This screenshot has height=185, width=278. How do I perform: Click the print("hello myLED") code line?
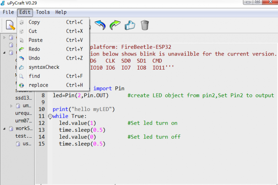tap(84, 109)
